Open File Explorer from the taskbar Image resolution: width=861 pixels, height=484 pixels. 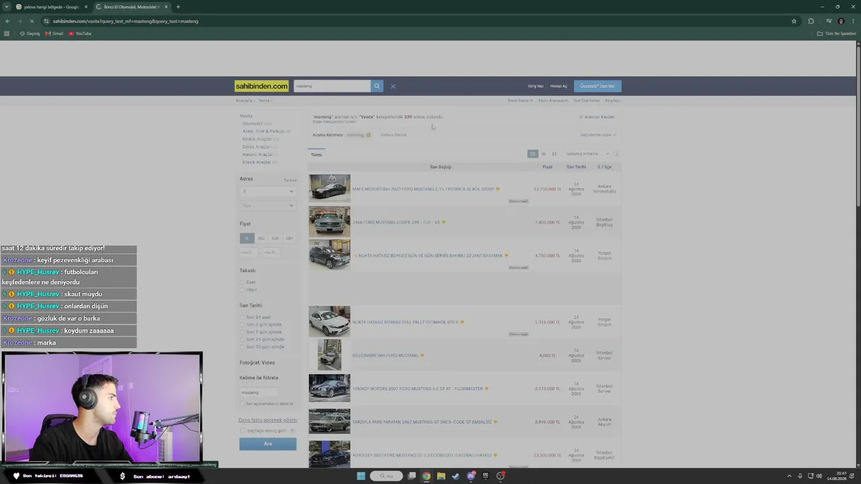click(441, 476)
